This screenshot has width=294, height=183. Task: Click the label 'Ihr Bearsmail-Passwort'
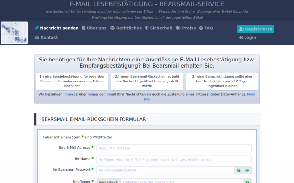tap(72, 169)
